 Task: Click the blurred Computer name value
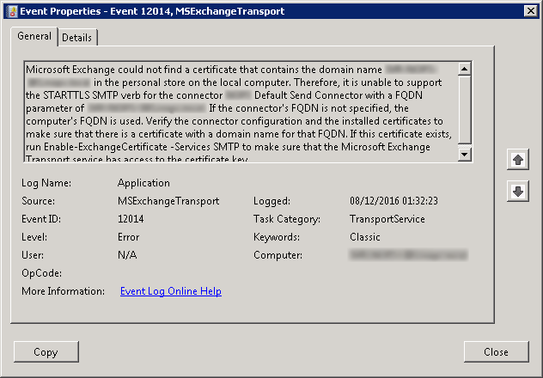[409, 255]
